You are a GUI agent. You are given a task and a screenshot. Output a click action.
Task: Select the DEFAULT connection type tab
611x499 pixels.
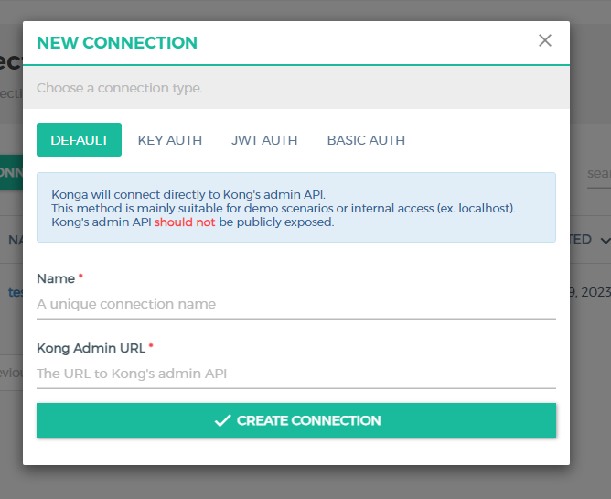coord(80,140)
